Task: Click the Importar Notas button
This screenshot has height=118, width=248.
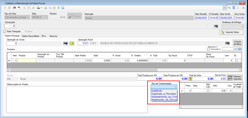Action: [x=231, y=32]
